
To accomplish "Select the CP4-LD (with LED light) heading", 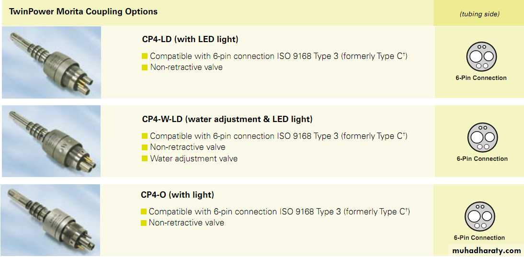I will [x=190, y=39].
